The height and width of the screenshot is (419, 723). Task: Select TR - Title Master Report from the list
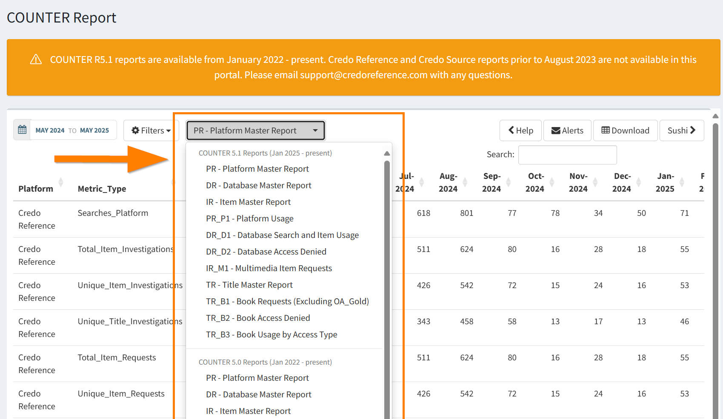[x=249, y=285]
